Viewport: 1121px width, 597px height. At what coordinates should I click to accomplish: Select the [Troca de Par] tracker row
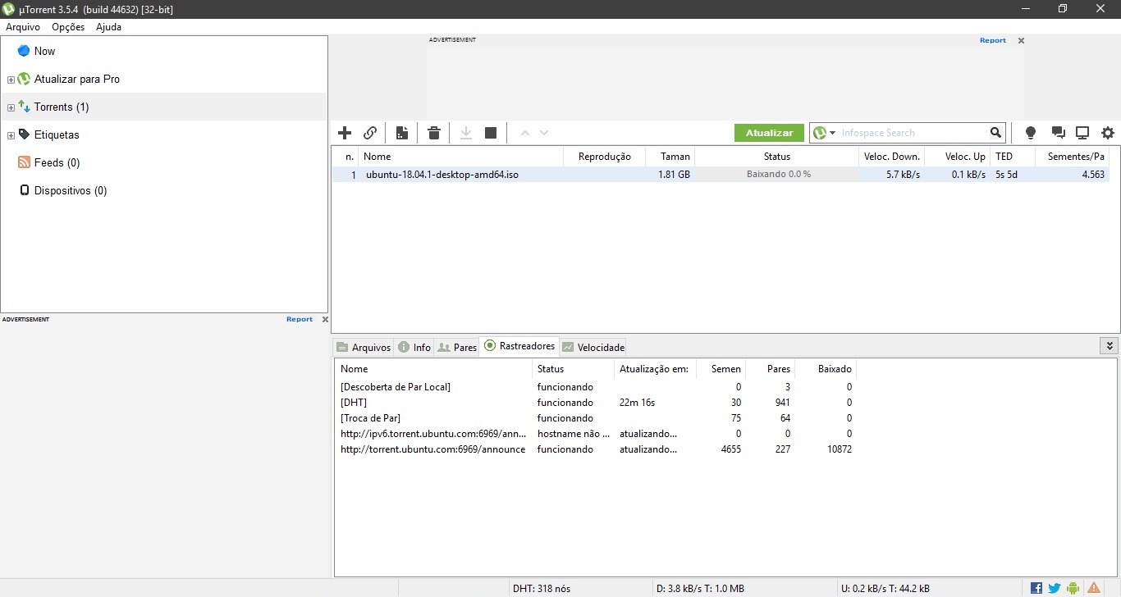coord(596,418)
